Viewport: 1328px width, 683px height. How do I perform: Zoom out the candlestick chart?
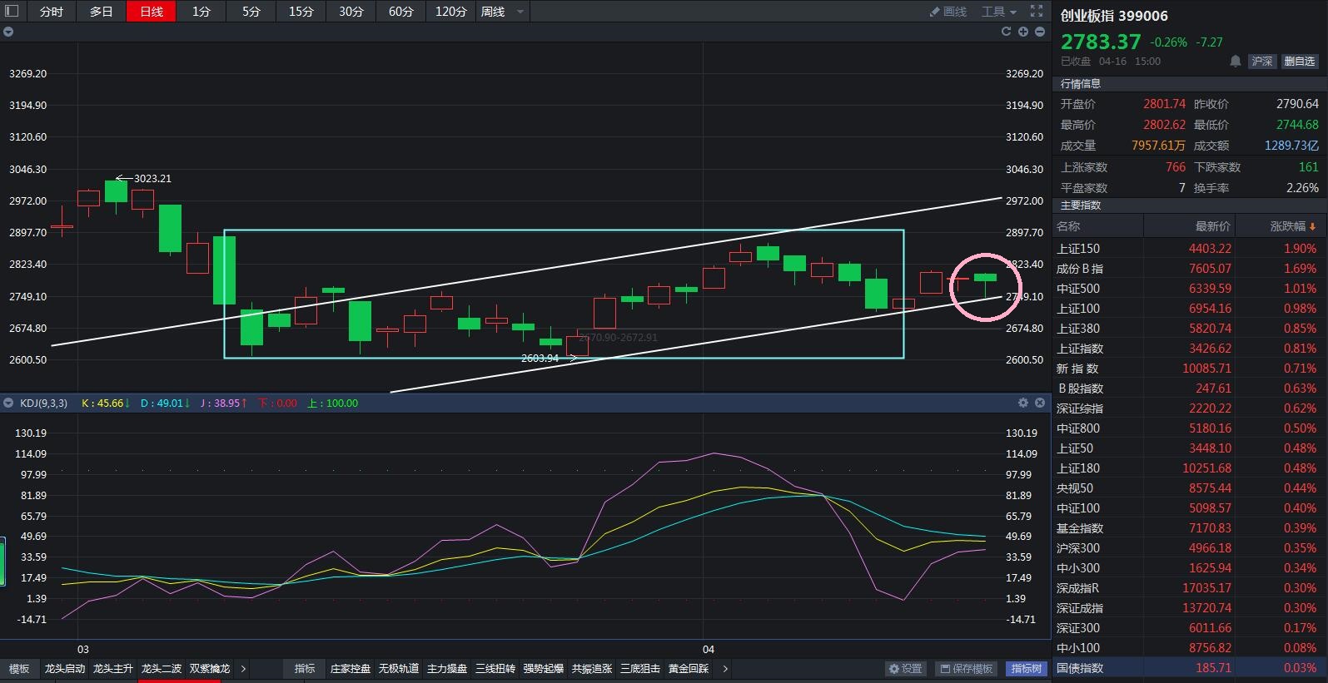pos(1040,32)
